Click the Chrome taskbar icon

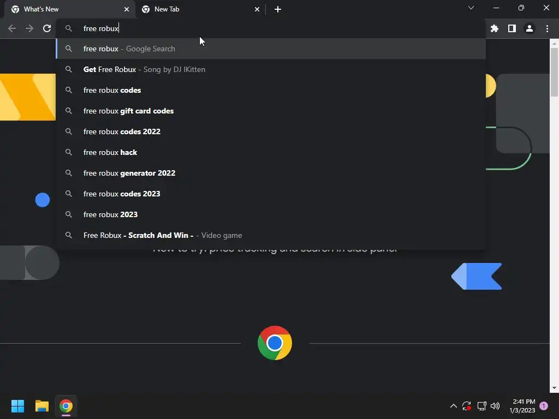[66, 406]
